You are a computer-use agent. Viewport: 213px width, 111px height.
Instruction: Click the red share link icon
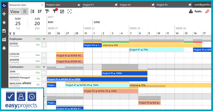207,11
